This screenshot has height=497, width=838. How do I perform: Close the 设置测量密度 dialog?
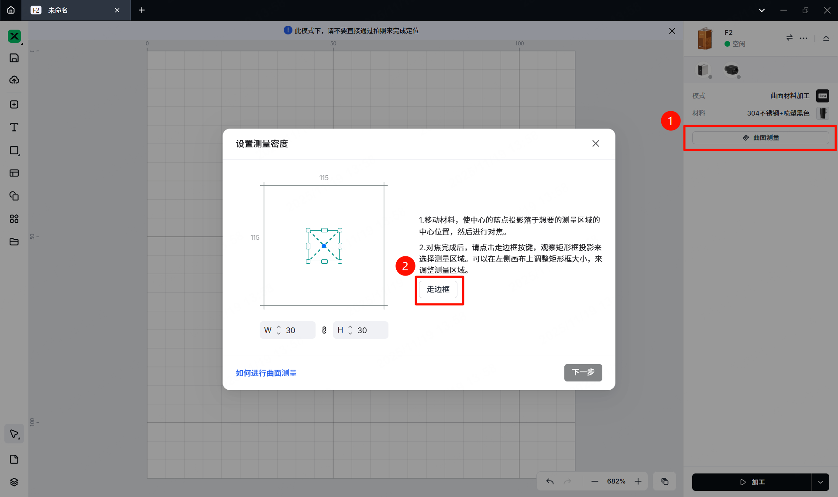click(x=595, y=143)
